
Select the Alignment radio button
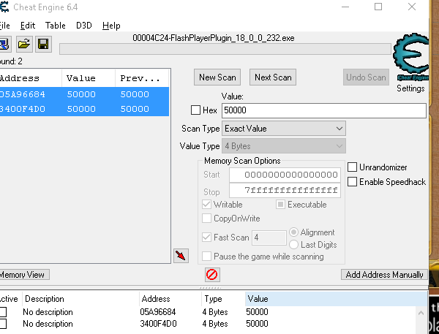293,232
